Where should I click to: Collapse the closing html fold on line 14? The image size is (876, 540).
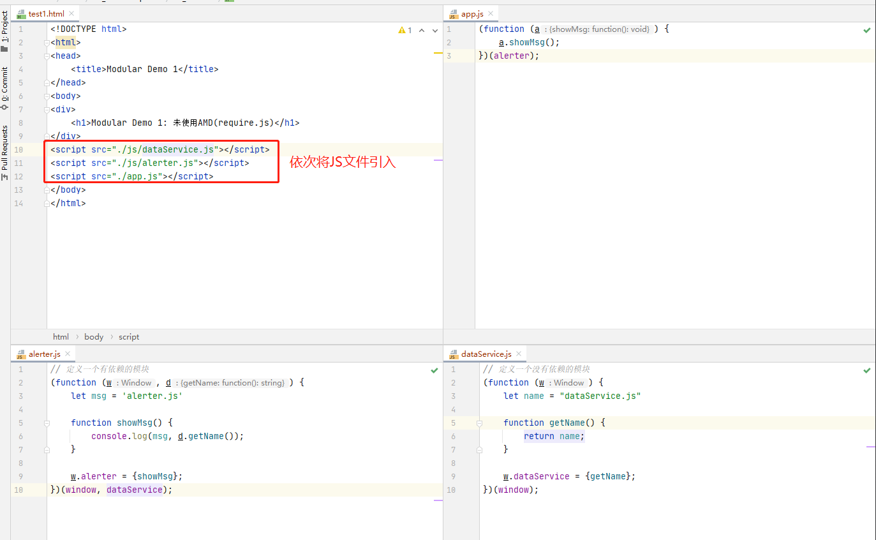[47, 204]
